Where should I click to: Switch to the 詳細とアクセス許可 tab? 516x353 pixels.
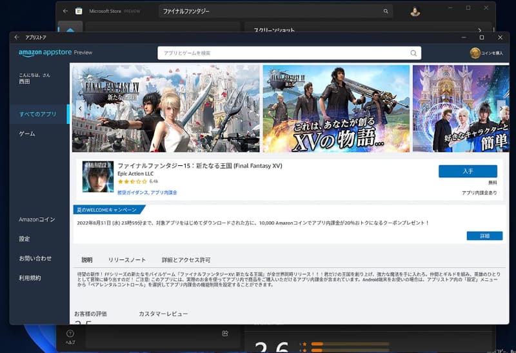186,260
